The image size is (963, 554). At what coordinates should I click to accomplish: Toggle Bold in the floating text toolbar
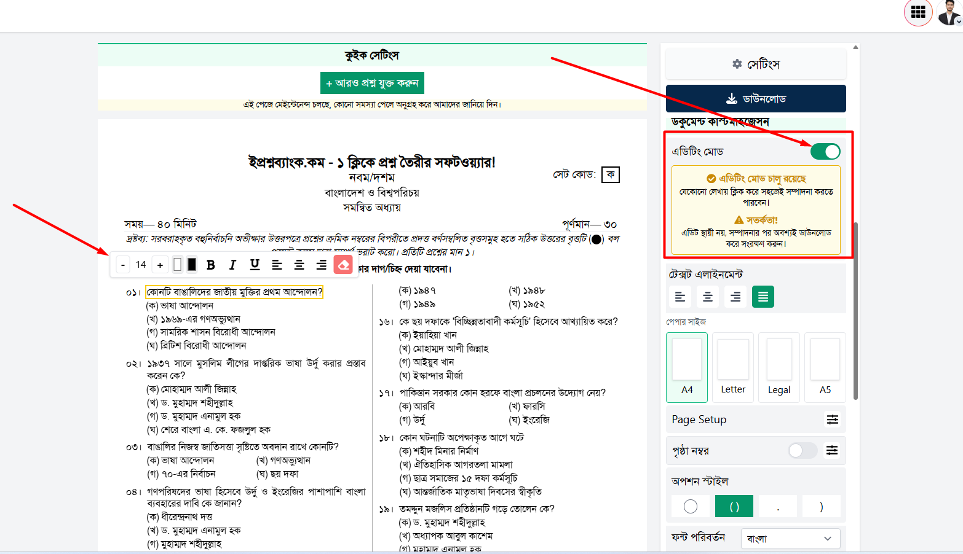pyautogui.click(x=211, y=265)
